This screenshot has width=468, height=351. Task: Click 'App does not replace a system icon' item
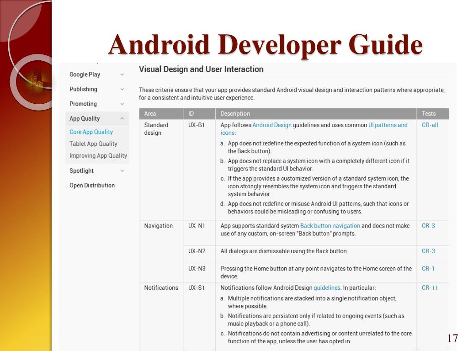click(x=319, y=165)
